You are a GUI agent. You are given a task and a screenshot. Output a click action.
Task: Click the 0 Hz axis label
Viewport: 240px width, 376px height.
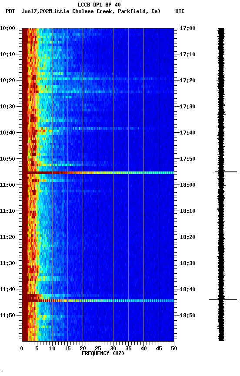(22, 349)
